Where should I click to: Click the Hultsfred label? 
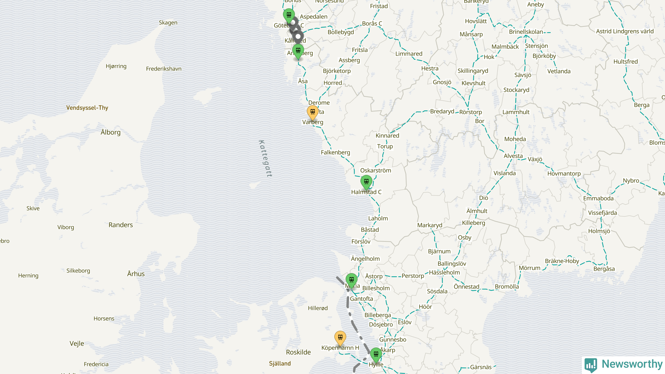(626, 62)
